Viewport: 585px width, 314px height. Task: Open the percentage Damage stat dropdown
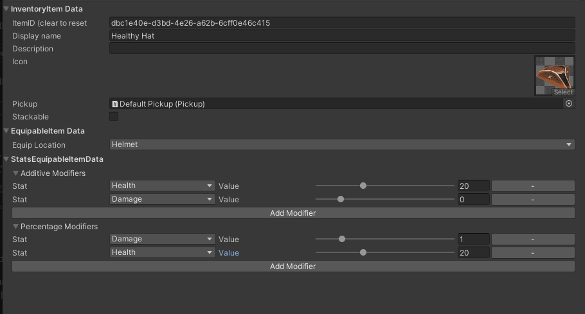click(162, 239)
